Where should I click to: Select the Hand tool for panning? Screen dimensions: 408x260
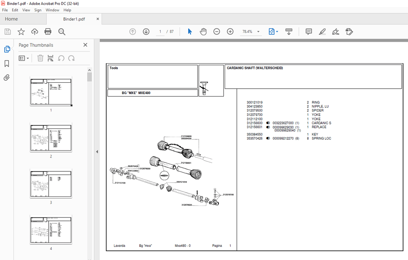(203, 31)
